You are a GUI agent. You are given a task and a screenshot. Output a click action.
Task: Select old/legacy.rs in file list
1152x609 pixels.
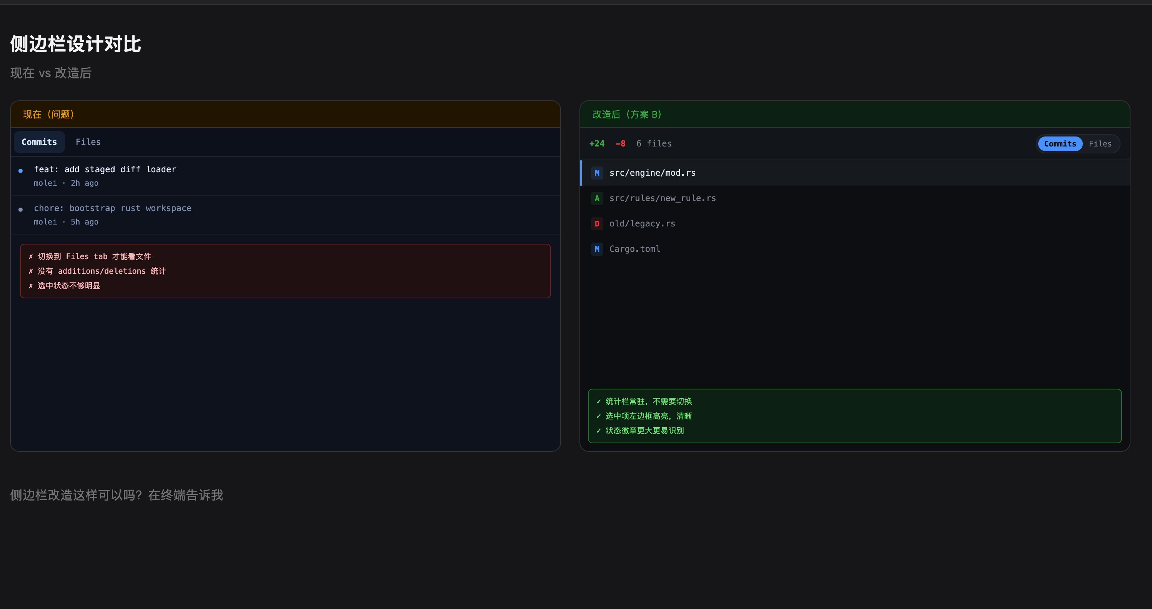pos(642,223)
